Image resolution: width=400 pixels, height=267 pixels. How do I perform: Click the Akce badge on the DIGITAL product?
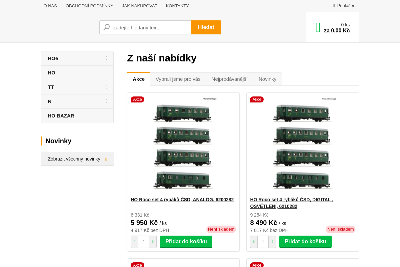tap(257, 99)
